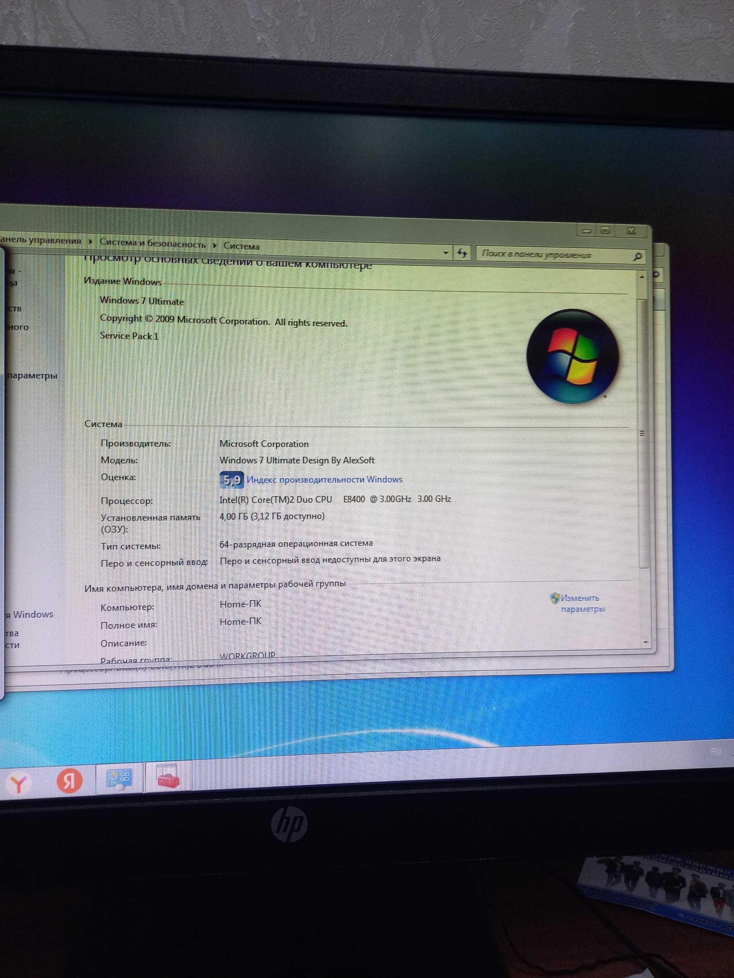
Task: Open Индекс производительности Windows link
Action: pos(324,480)
